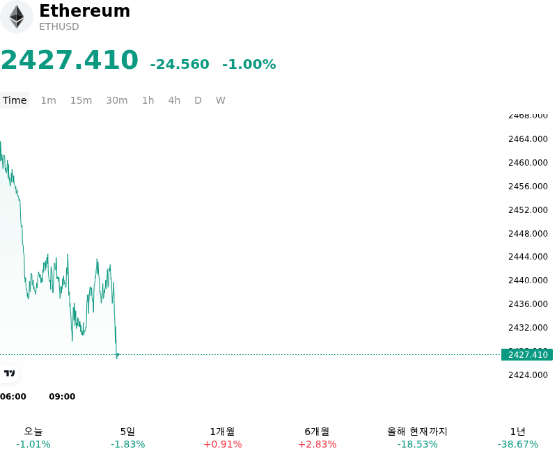Viewport: 557px width, 458px height.
Task: Open the Ethereum title link
Action: (x=84, y=10)
